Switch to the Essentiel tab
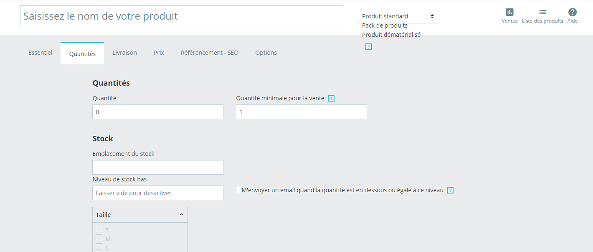Screen dimensions: 593x252 [41, 53]
